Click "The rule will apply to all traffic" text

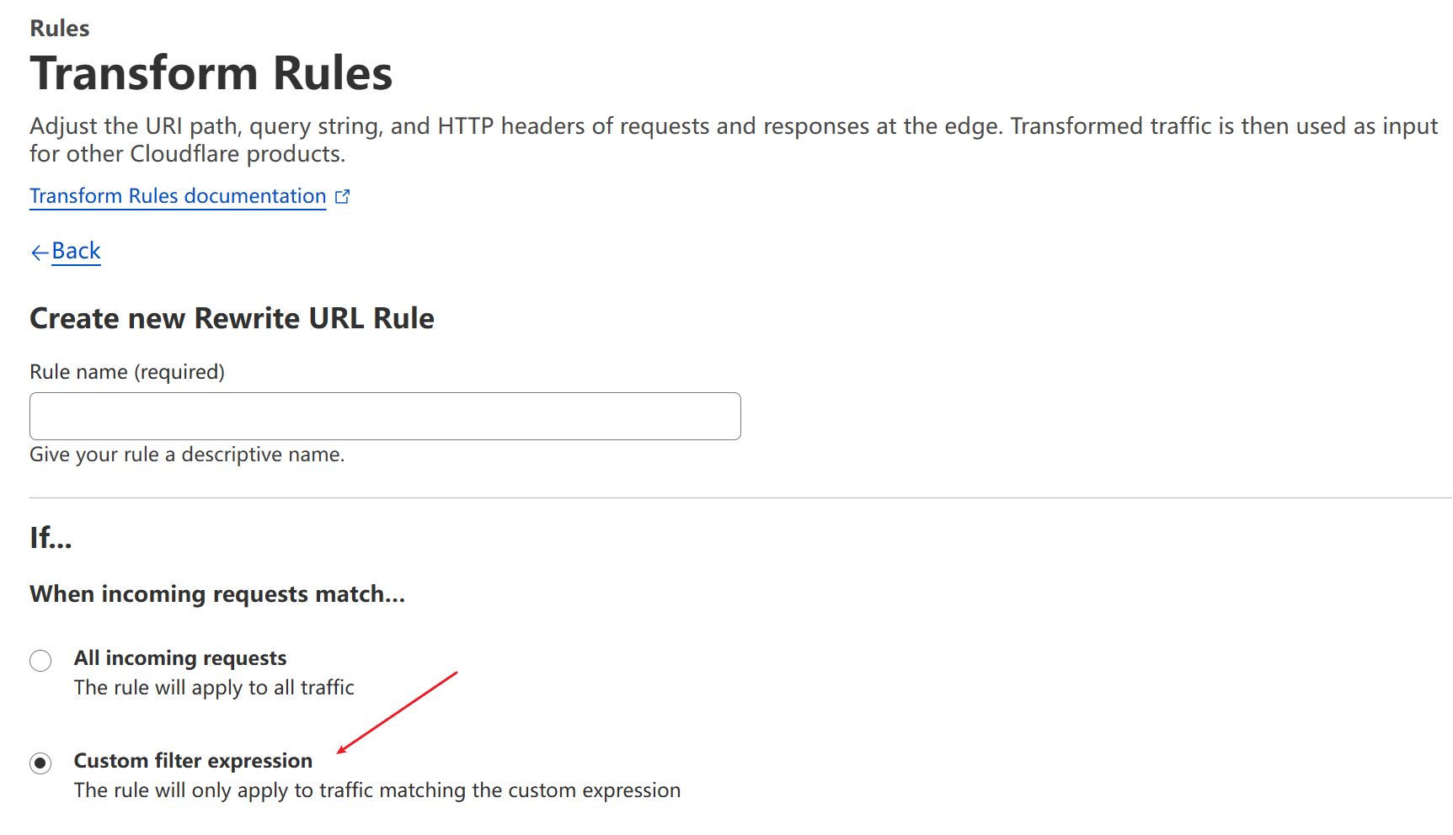coord(214,688)
